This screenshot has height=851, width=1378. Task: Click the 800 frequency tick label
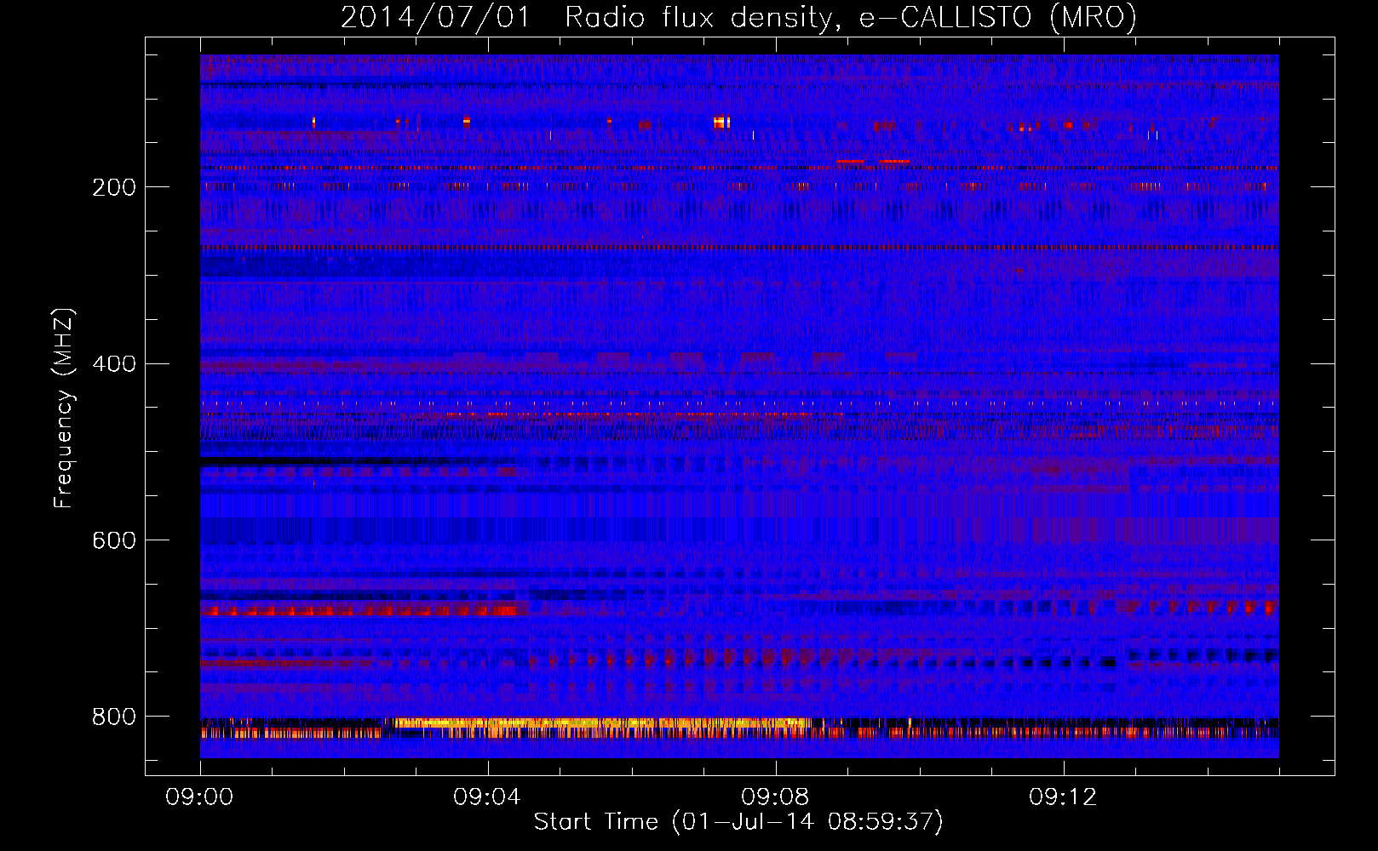coord(114,717)
